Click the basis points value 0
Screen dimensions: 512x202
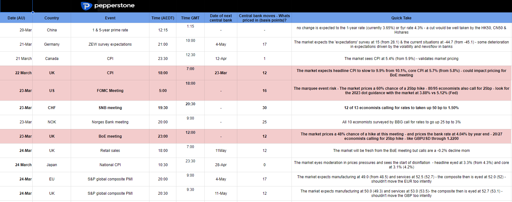coord(265,165)
